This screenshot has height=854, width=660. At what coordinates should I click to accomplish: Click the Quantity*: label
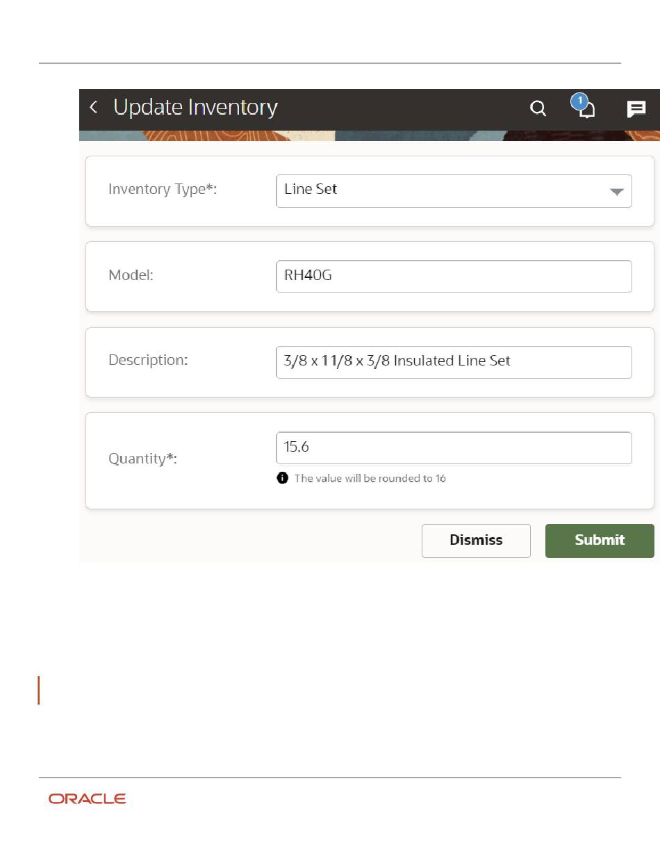(142, 459)
